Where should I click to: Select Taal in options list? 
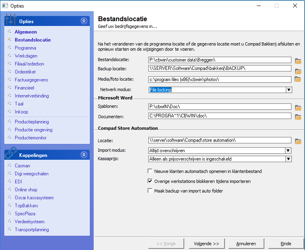[19, 104]
